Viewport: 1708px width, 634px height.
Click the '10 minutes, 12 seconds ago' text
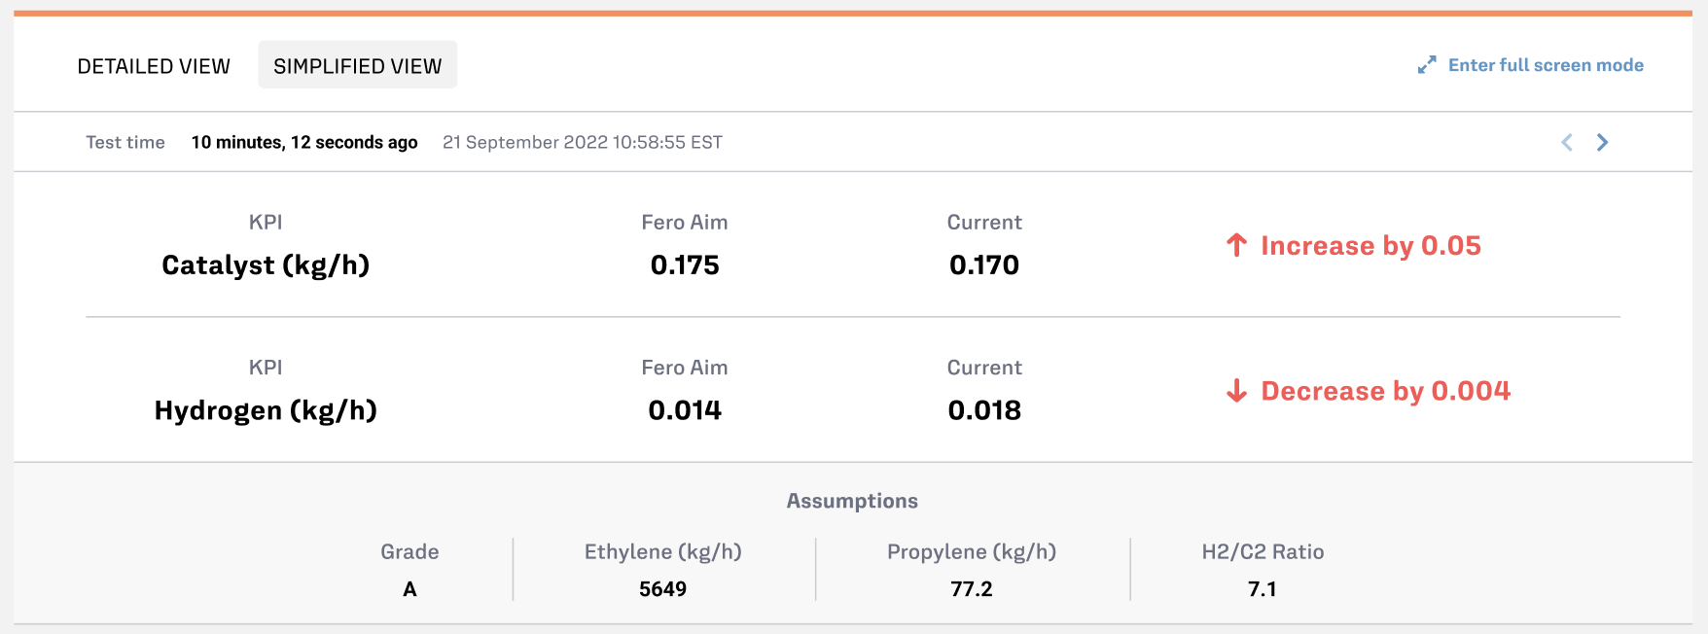[304, 142]
